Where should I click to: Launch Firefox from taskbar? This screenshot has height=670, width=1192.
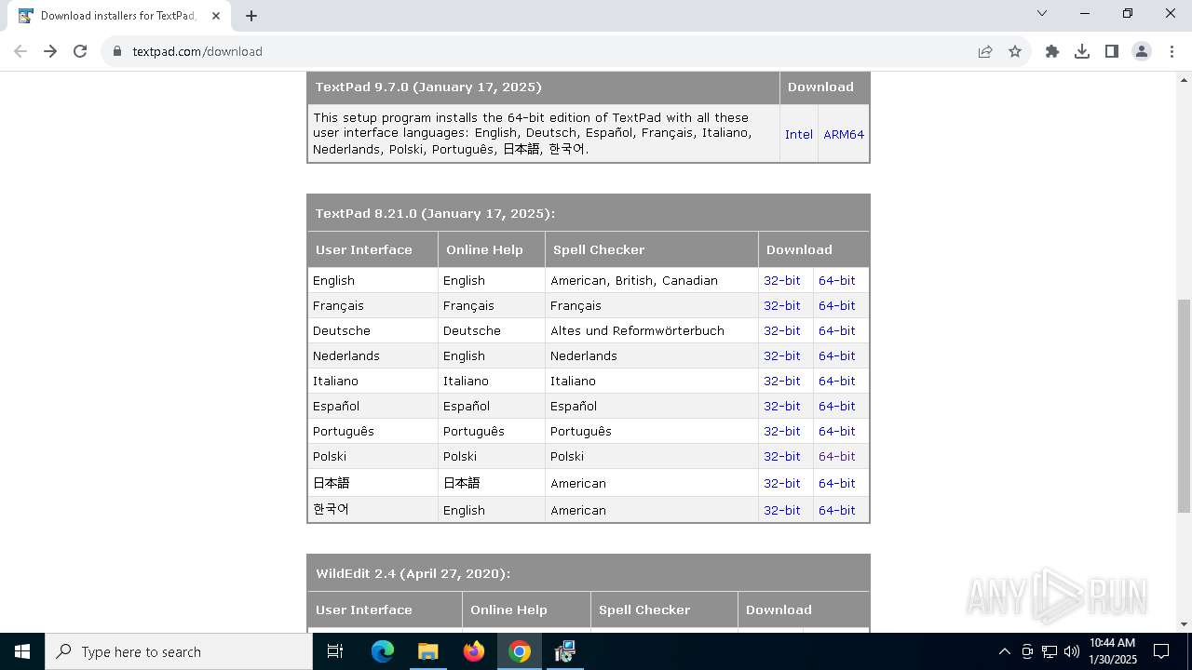(474, 651)
